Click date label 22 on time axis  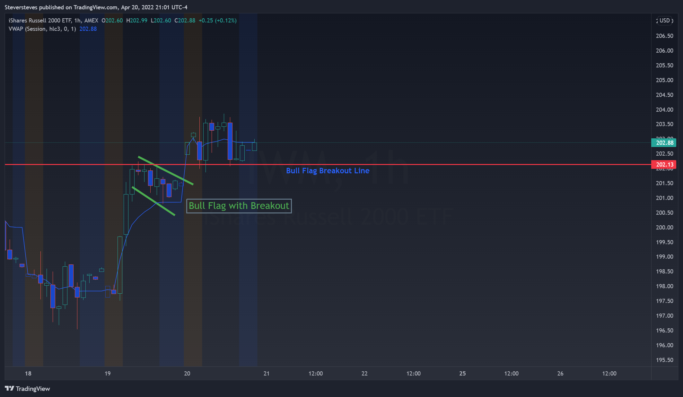tap(364, 374)
